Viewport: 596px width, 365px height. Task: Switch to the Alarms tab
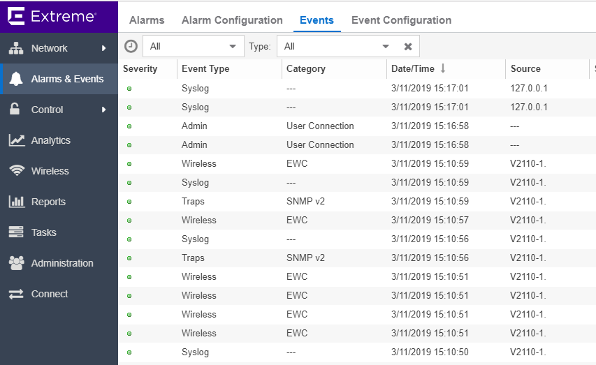click(x=147, y=20)
